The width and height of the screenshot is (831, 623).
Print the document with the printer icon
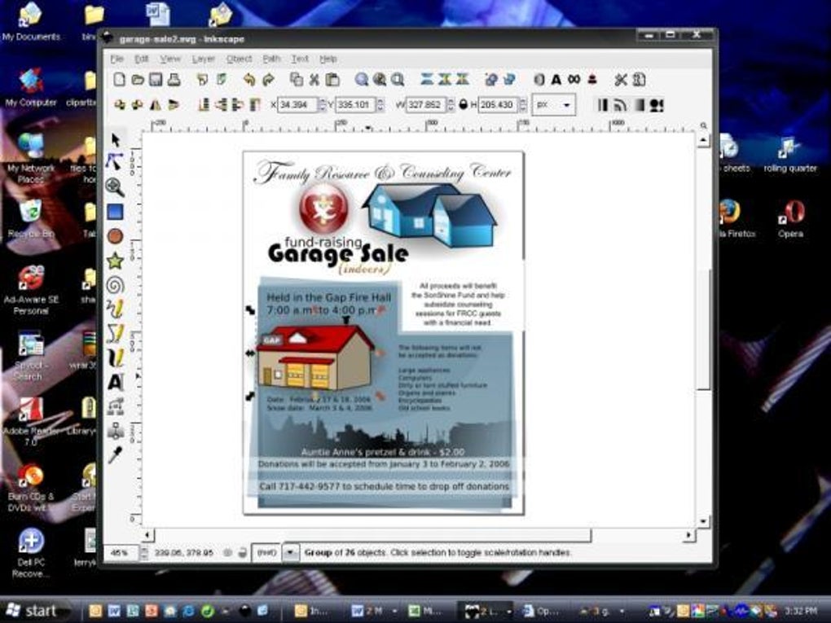(174, 80)
